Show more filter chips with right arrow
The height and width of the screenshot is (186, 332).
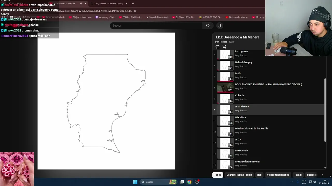click(x=322, y=175)
